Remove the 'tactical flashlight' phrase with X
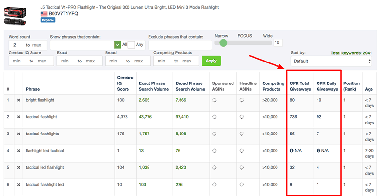This screenshot has height=196, width=382. tap(19, 117)
